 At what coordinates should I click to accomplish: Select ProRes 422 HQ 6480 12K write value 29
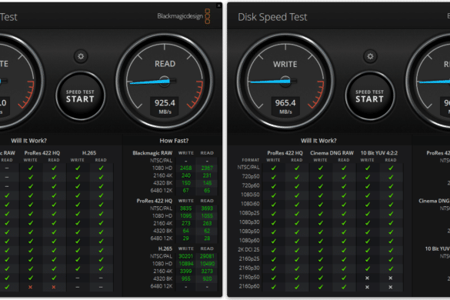pyautogui.click(x=186, y=238)
